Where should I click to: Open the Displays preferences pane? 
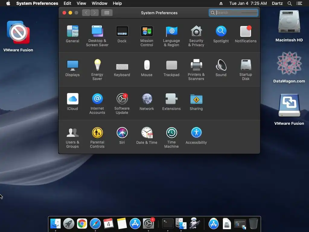pyautogui.click(x=72, y=68)
